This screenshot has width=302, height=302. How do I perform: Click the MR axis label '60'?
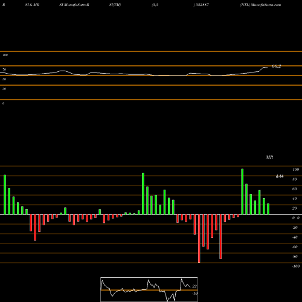pos(295,189)
